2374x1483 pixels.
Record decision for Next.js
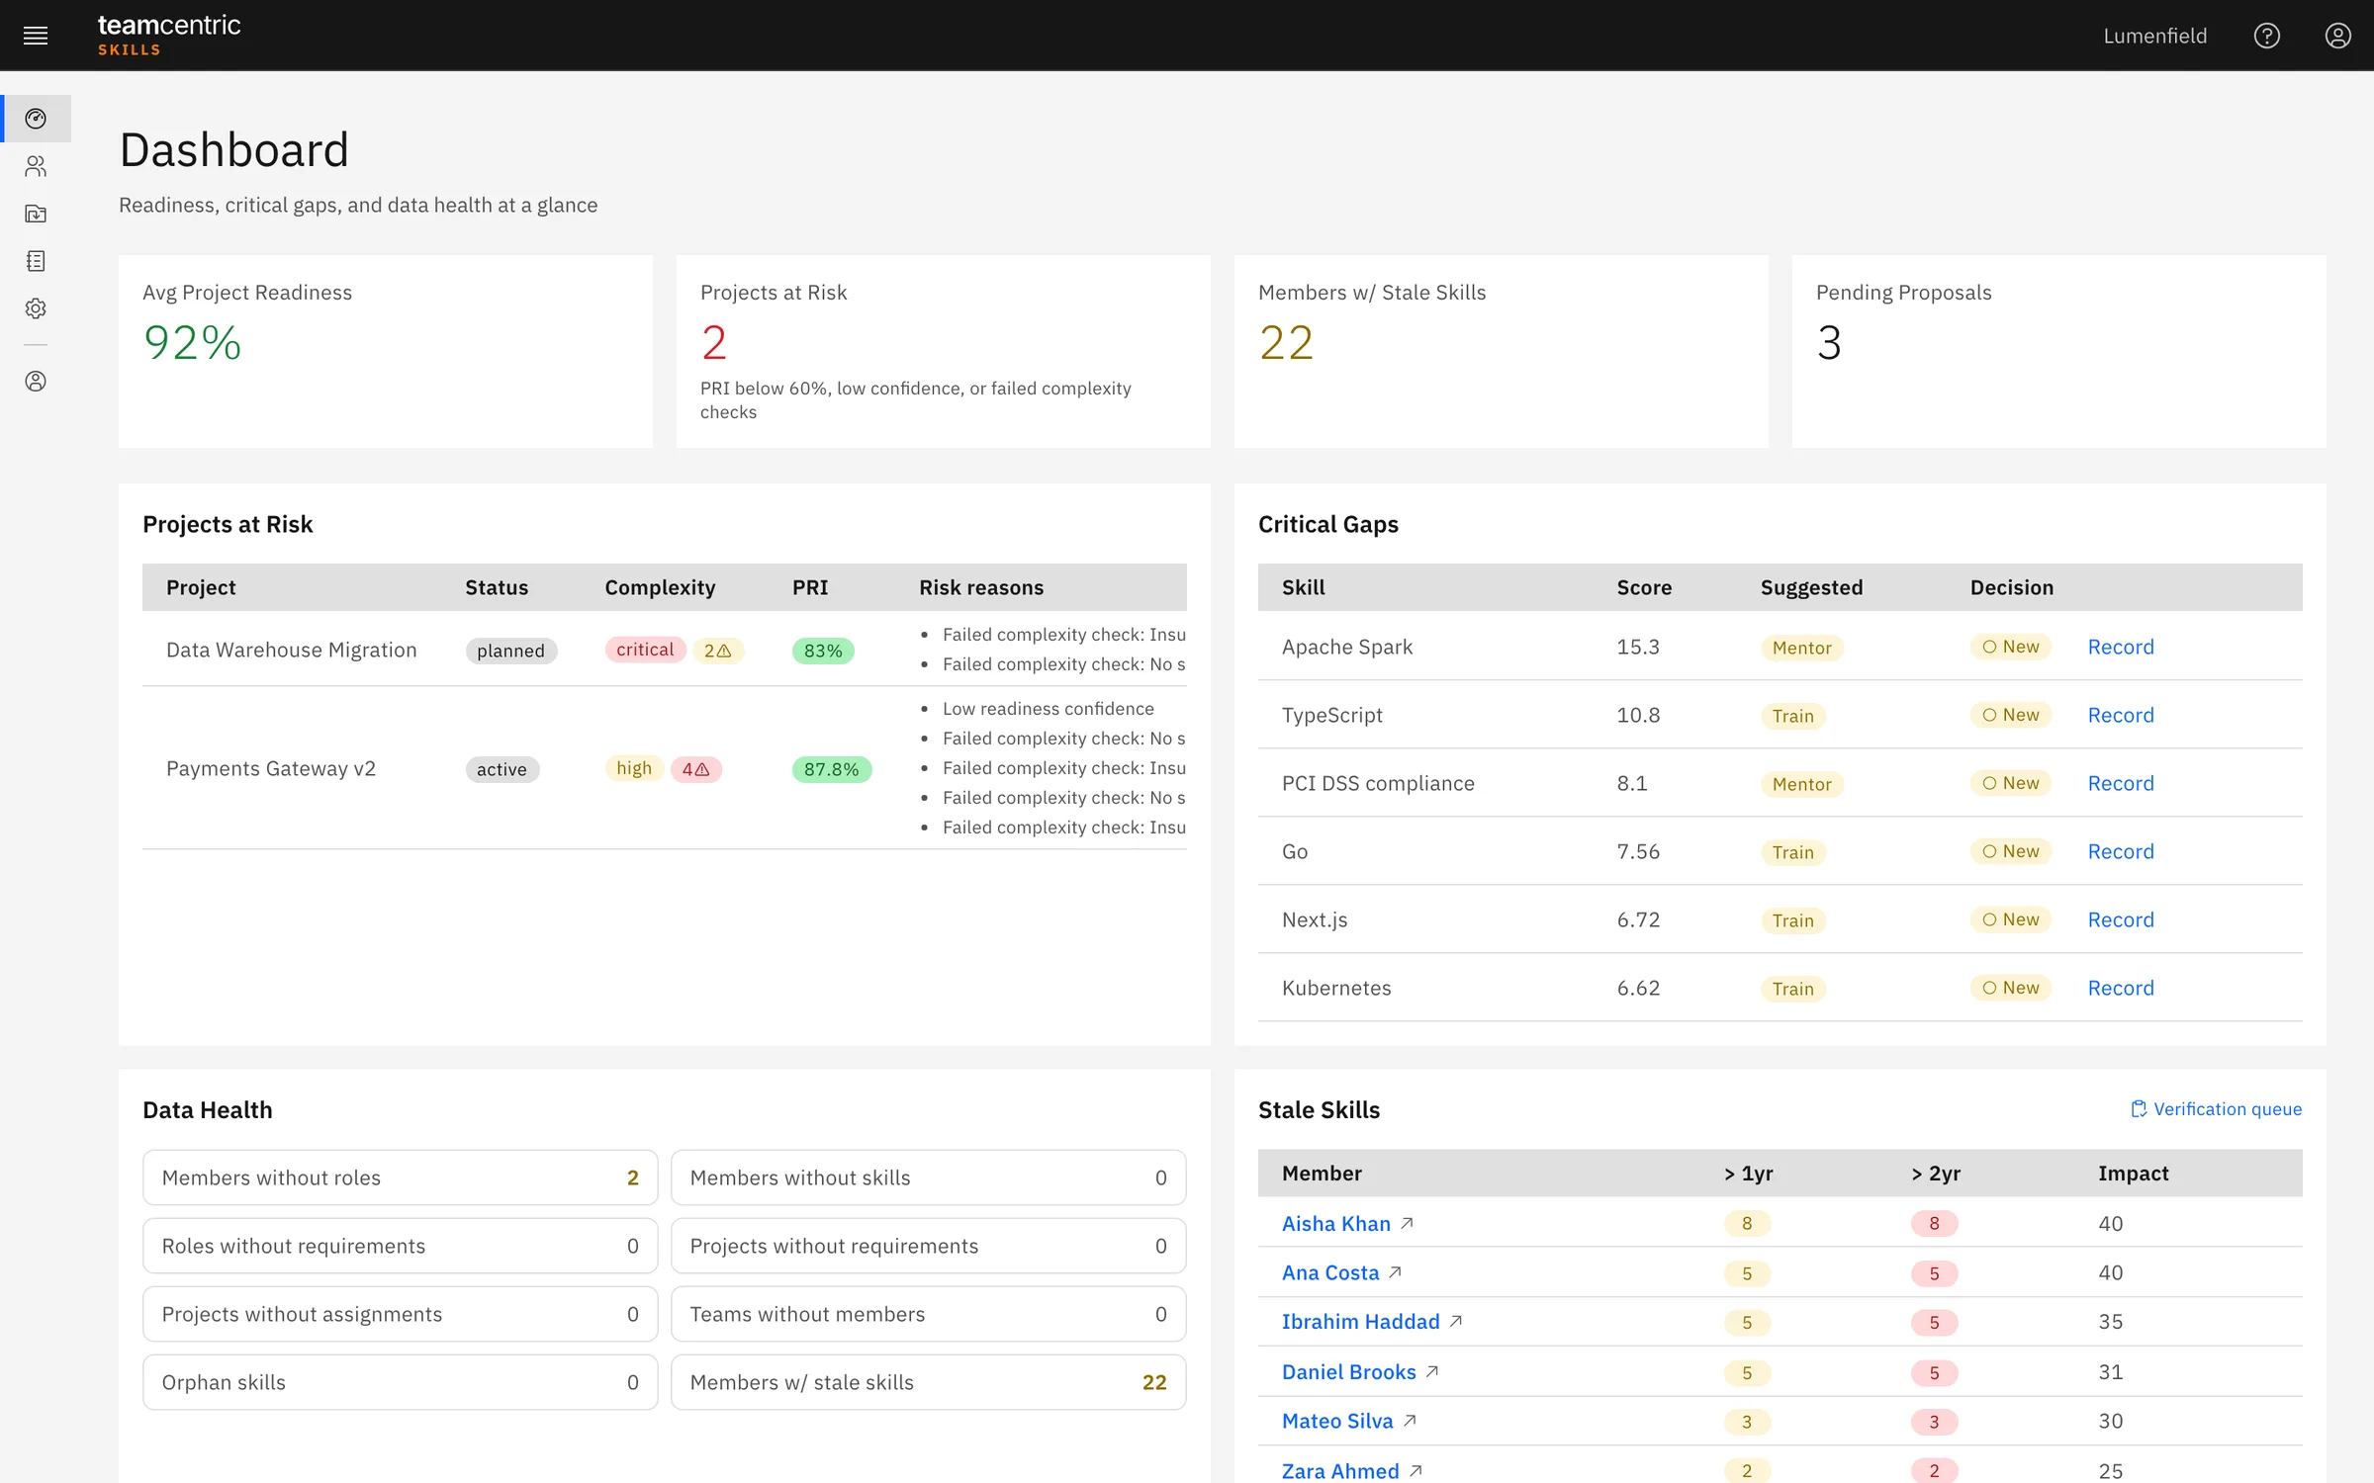pyautogui.click(x=2121, y=919)
